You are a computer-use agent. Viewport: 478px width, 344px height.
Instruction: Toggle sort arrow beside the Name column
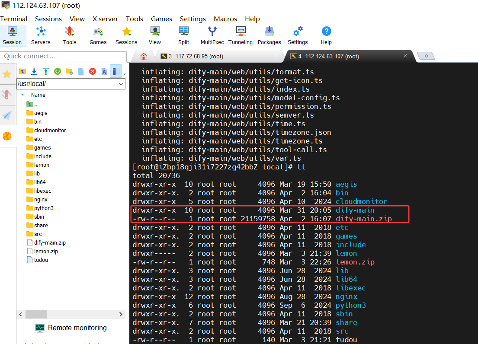[x=22, y=95]
